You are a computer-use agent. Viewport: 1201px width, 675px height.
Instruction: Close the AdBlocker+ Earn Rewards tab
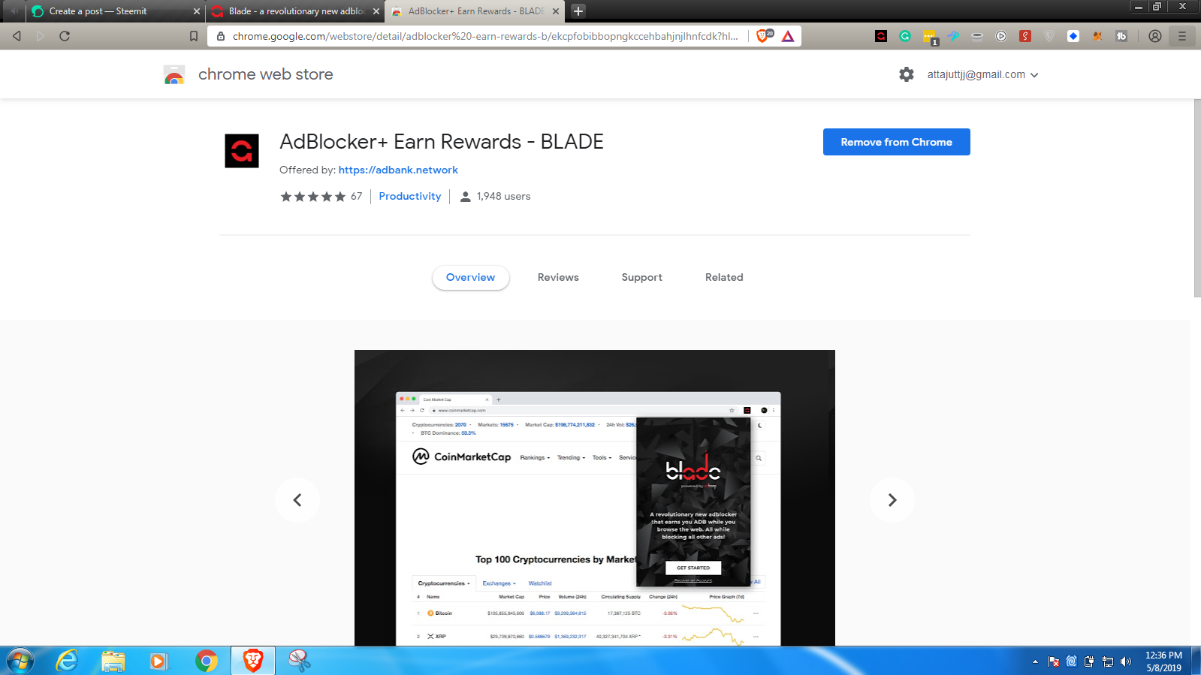pyautogui.click(x=556, y=11)
